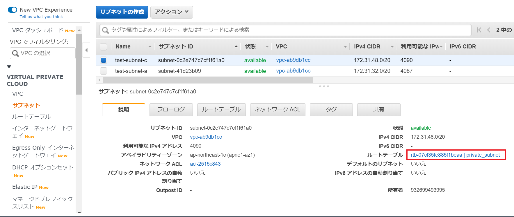Go to the previous page of results
Screen dimensions: 514x217
pos(489,30)
